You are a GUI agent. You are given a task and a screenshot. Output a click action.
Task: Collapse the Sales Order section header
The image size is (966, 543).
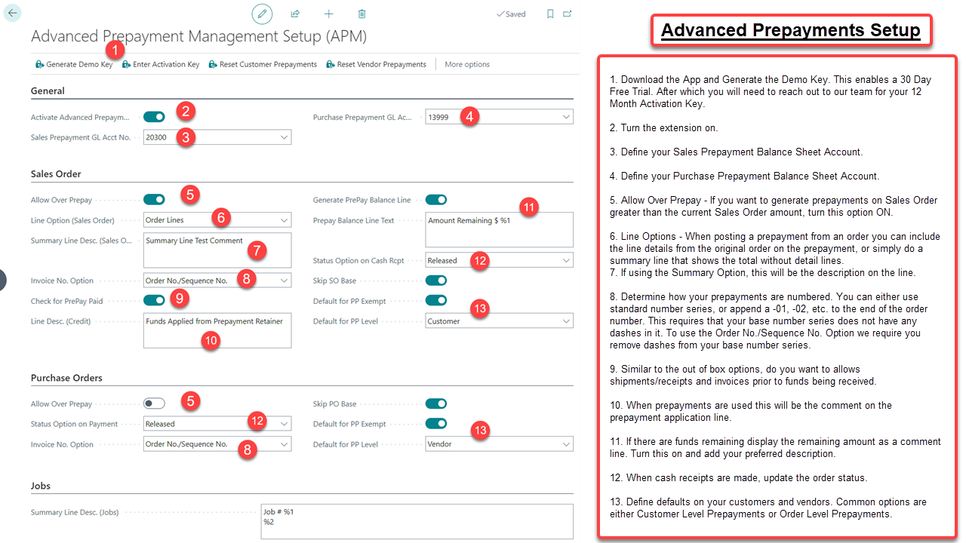56,174
